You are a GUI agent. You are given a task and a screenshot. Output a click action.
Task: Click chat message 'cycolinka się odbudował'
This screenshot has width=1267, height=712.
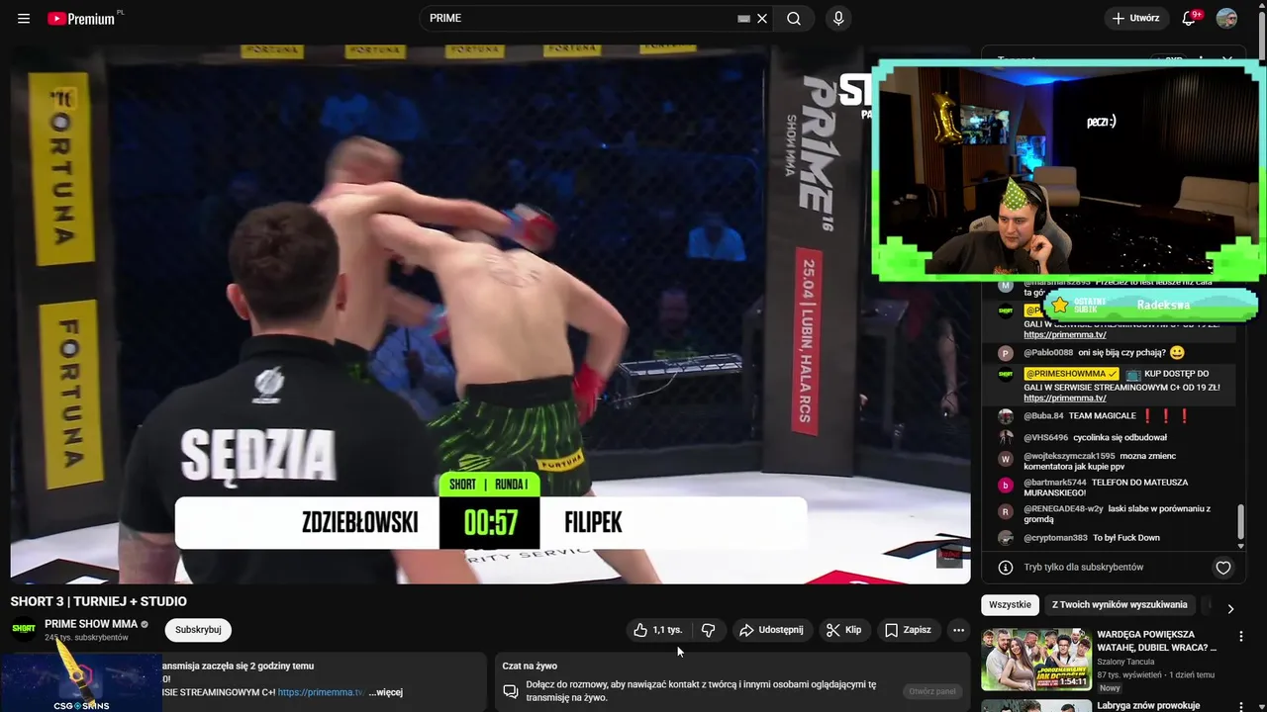pyautogui.click(x=1120, y=437)
